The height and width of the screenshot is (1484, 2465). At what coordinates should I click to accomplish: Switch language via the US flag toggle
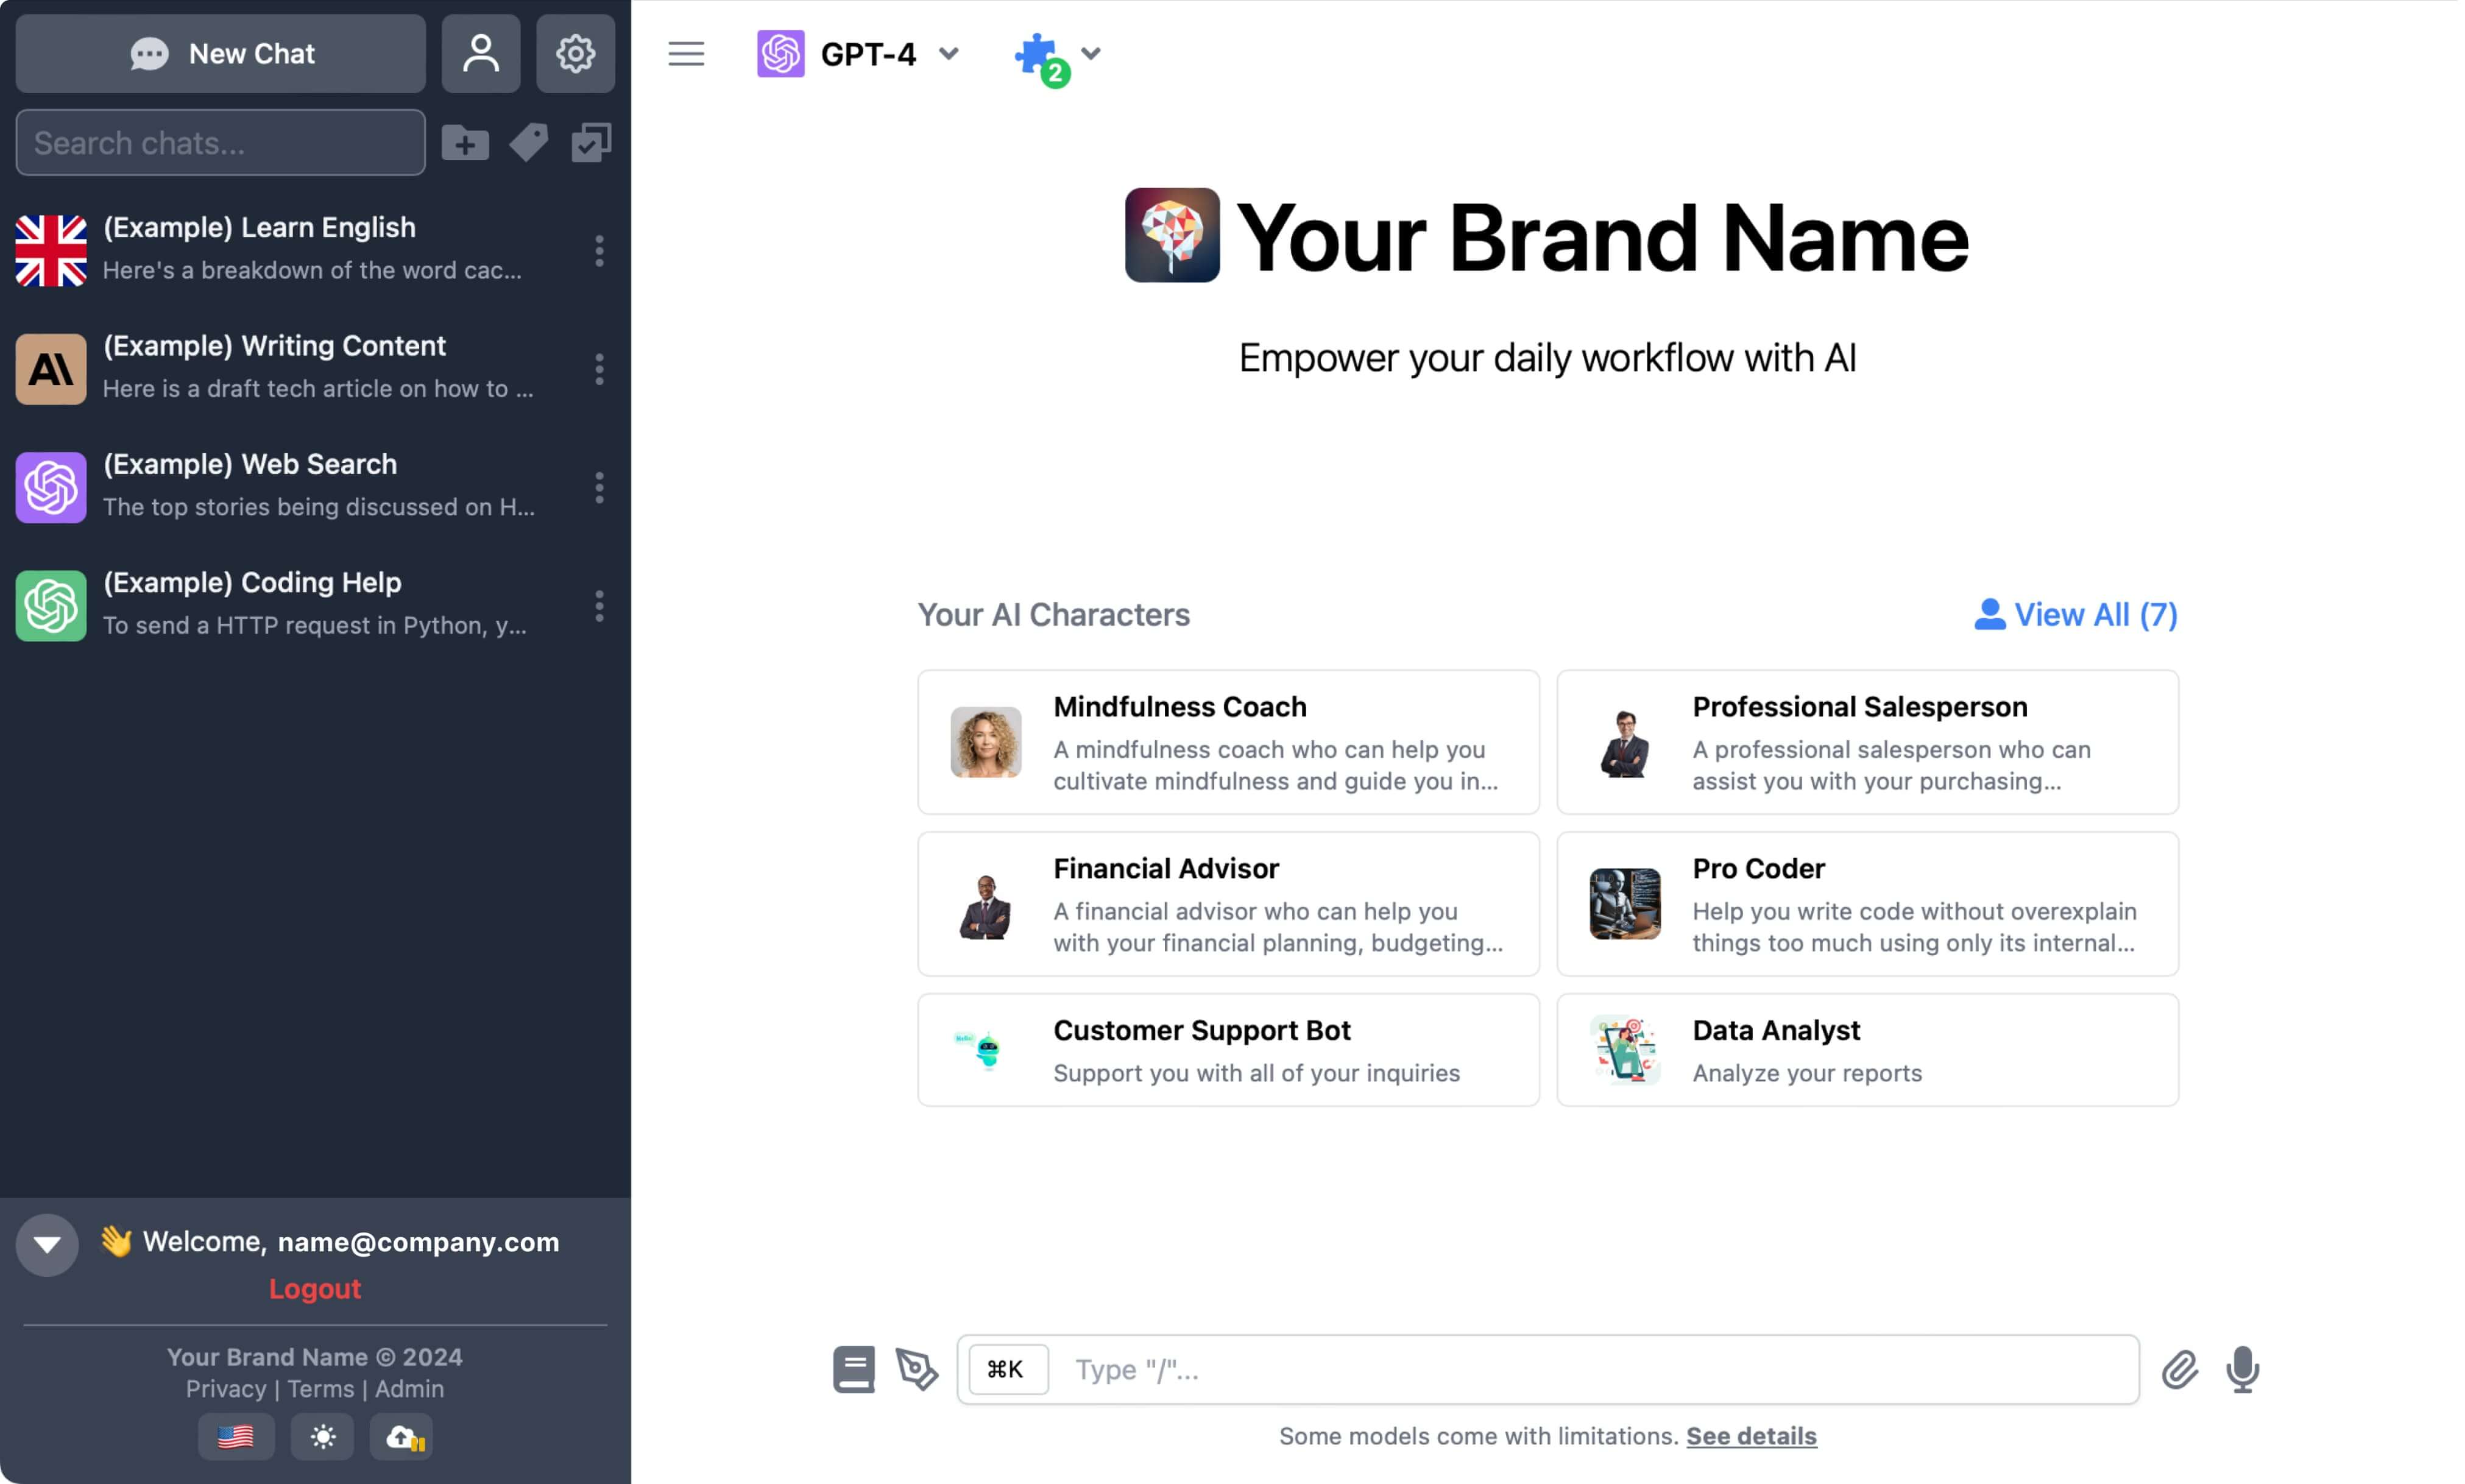point(236,1437)
